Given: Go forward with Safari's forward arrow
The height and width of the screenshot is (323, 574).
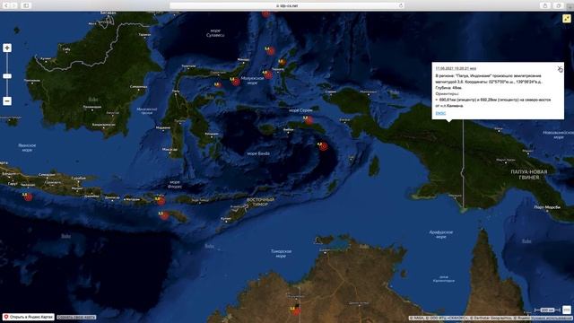Looking at the screenshot, I should click(x=14, y=5).
